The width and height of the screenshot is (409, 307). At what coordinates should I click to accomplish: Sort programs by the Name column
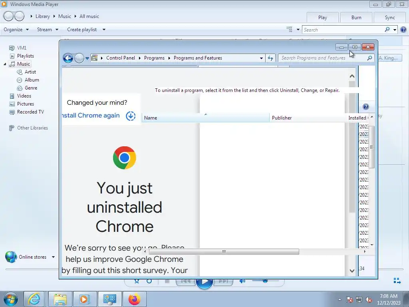click(x=206, y=118)
